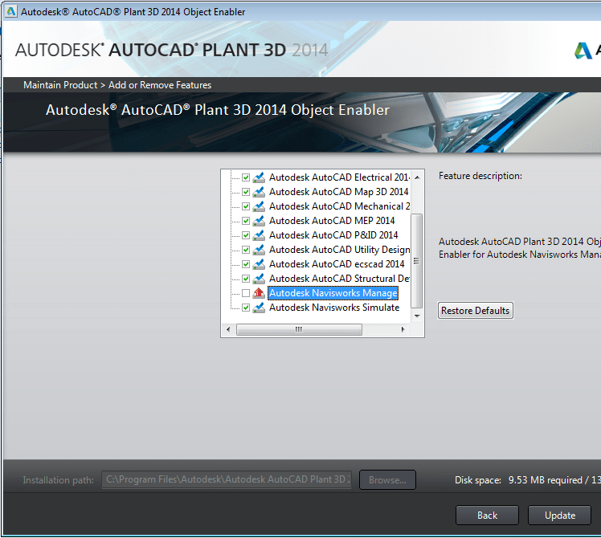Click the red Navisworks Manage feature icon
Viewport: 601px width, 538px height.
coord(259,293)
